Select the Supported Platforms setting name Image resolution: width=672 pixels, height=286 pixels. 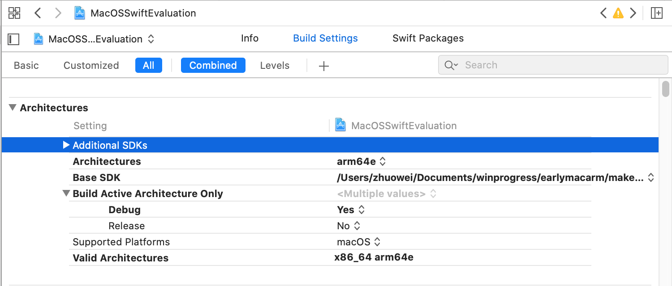click(x=121, y=242)
